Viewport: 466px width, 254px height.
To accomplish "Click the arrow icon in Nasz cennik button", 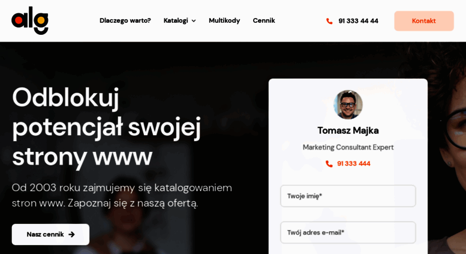I will pos(71,234).
